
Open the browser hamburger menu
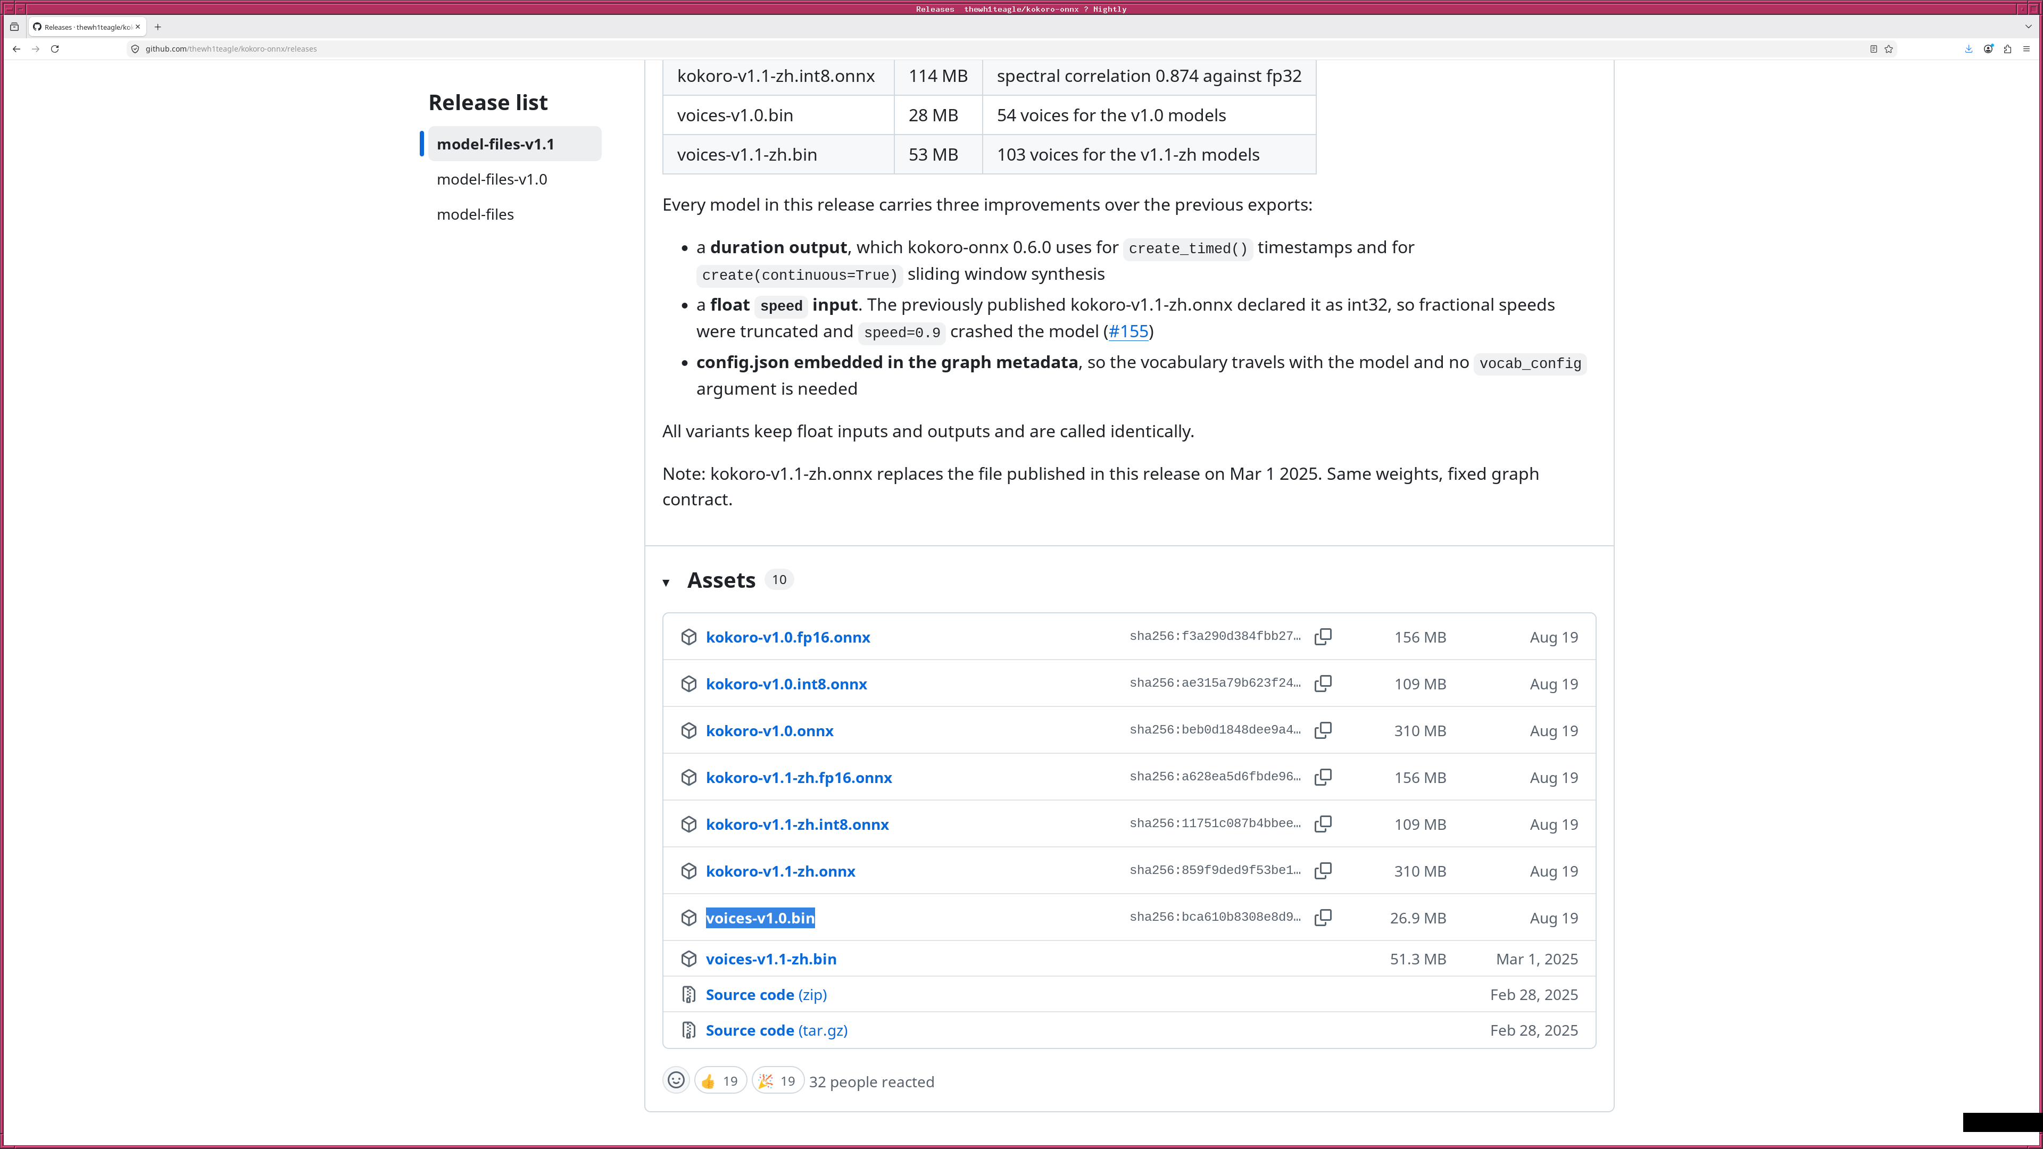tap(2027, 49)
